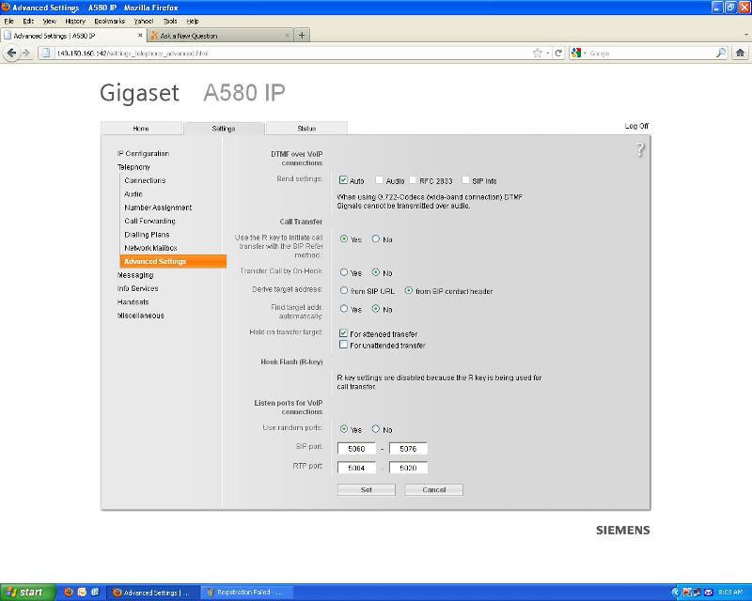Click the Windows Start button

click(x=28, y=593)
